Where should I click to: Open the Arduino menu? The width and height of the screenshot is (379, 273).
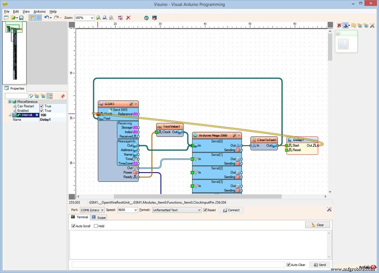click(40, 11)
